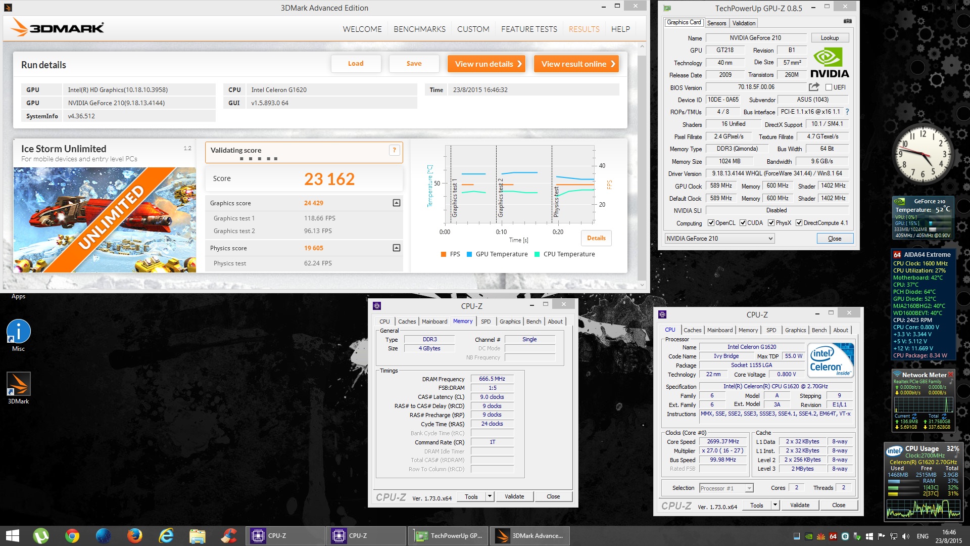Viewport: 970px width, 546px height.
Task: Click the NVIDIA logo in GPU-Z
Action: pos(830,62)
